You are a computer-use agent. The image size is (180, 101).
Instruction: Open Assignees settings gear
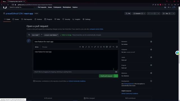pos(151,50)
